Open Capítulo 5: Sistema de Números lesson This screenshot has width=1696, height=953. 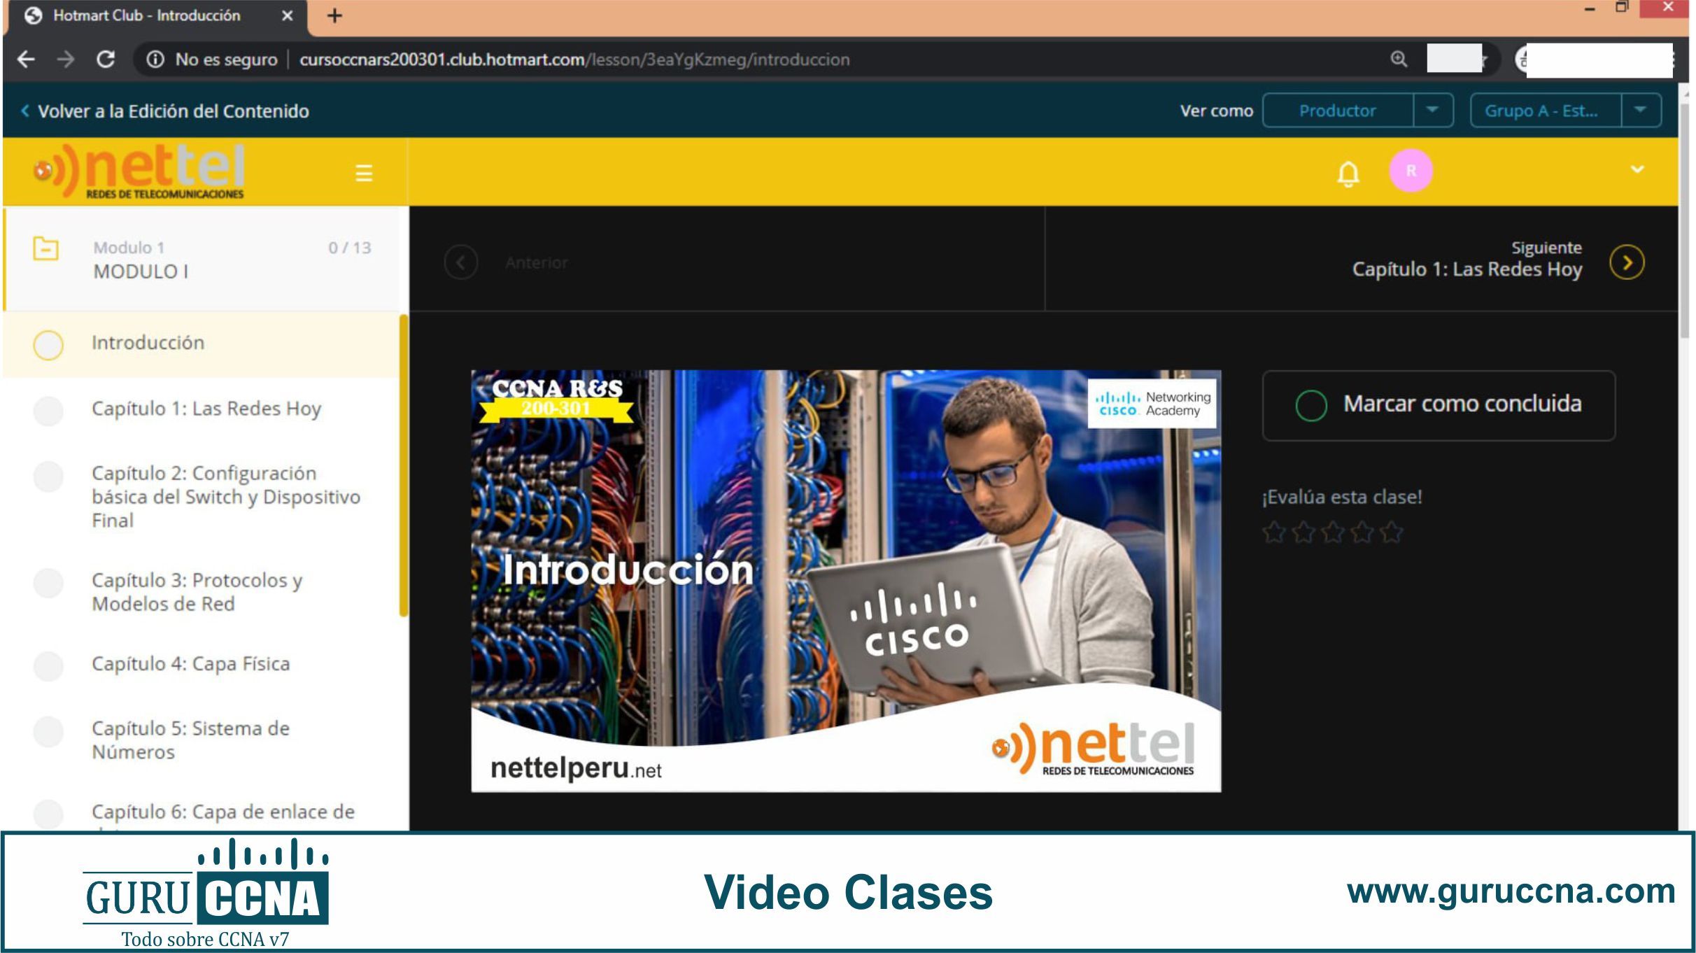(190, 740)
